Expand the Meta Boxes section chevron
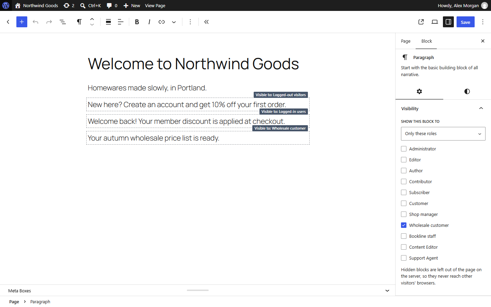The image size is (491, 307). (x=387, y=291)
